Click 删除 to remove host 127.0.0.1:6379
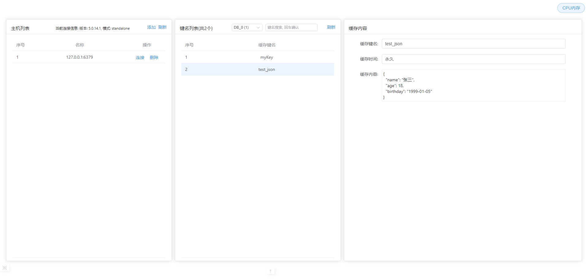The width and height of the screenshot is (588, 280). pos(154,57)
